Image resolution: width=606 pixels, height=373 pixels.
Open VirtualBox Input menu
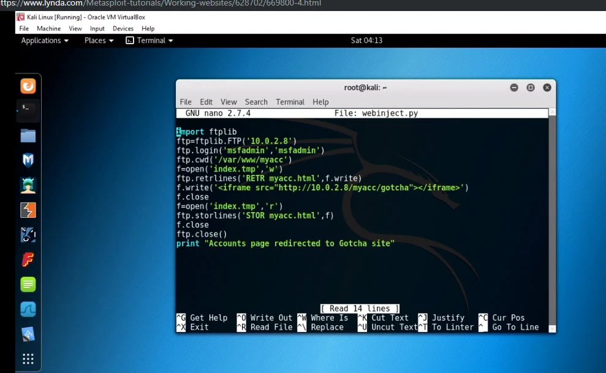97,28
